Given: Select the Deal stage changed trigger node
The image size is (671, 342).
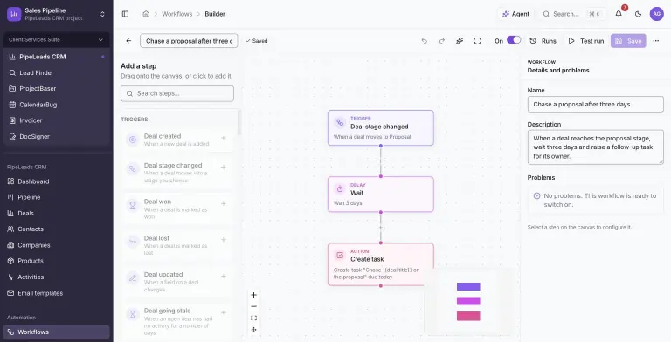Looking at the screenshot, I should [x=381, y=128].
